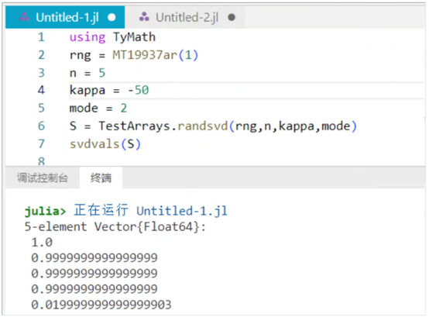Viewport: 429px width, 321px height.
Task: Click unsaved dot on Untitled-2.jl tab
Action: [232, 18]
